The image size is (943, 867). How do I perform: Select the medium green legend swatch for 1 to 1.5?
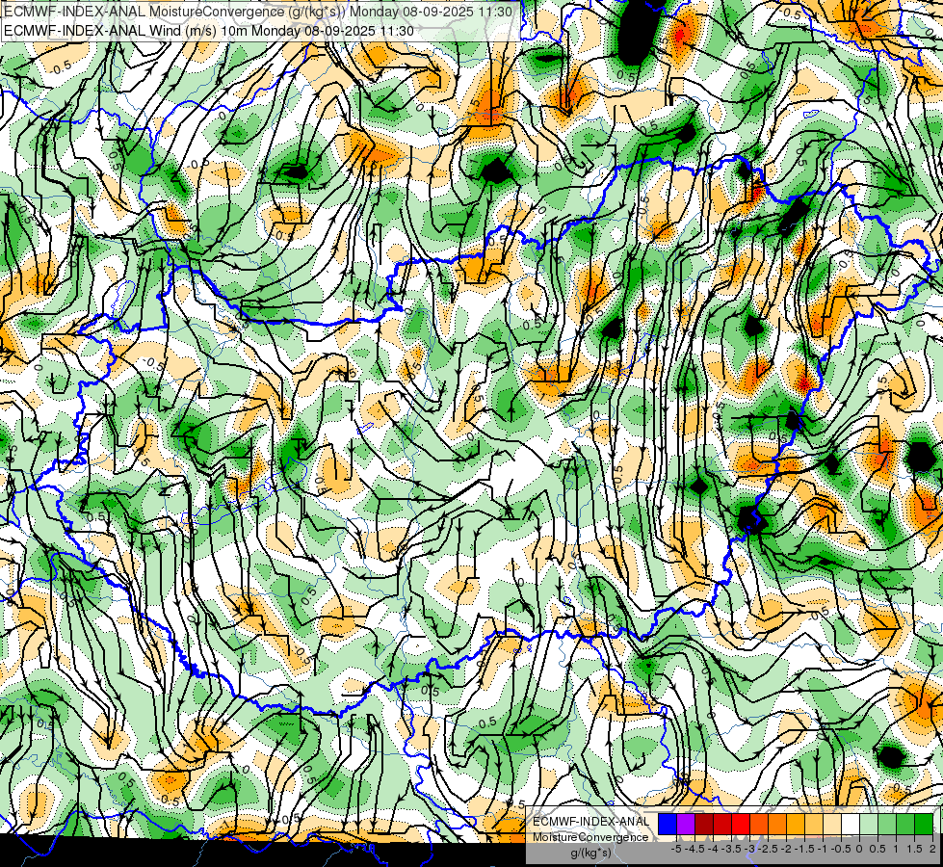tap(905, 824)
